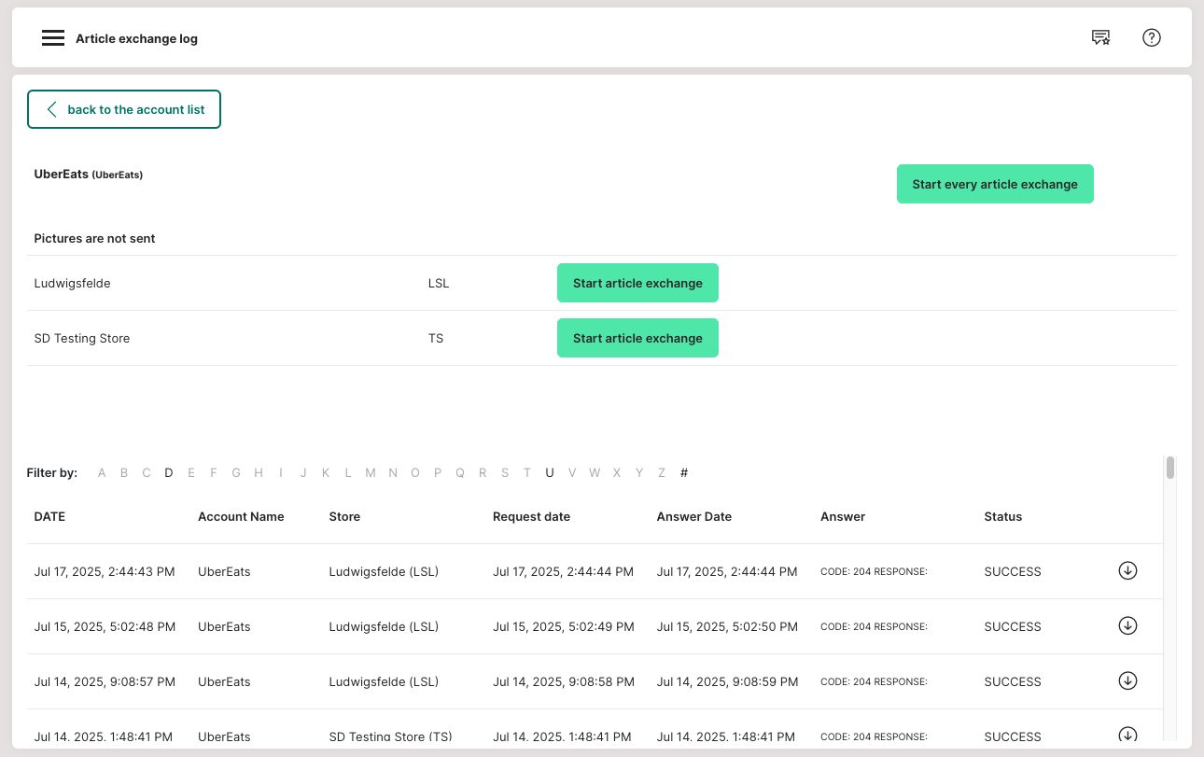Click the Account Name column header
Viewport: 1204px width, 757px height.
[x=241, y=516]
